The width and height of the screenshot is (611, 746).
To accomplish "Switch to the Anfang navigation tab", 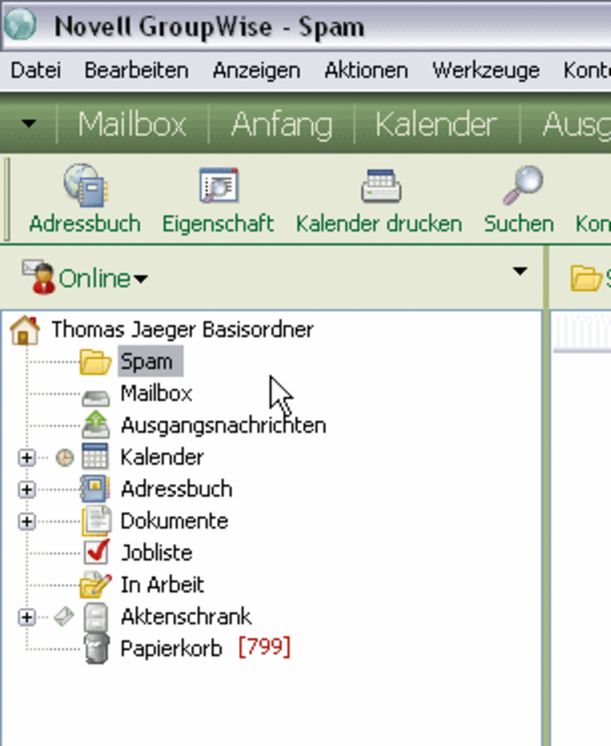I will pos(282,124).
